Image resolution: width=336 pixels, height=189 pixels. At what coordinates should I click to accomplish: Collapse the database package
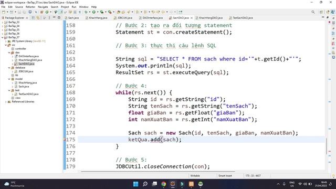pos(9,68)
